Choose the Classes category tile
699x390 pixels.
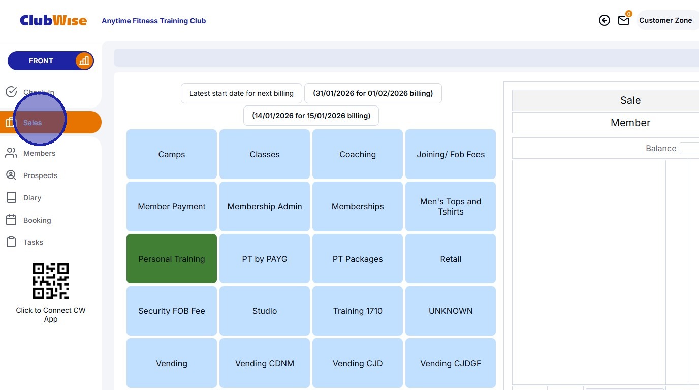point(265,154)
